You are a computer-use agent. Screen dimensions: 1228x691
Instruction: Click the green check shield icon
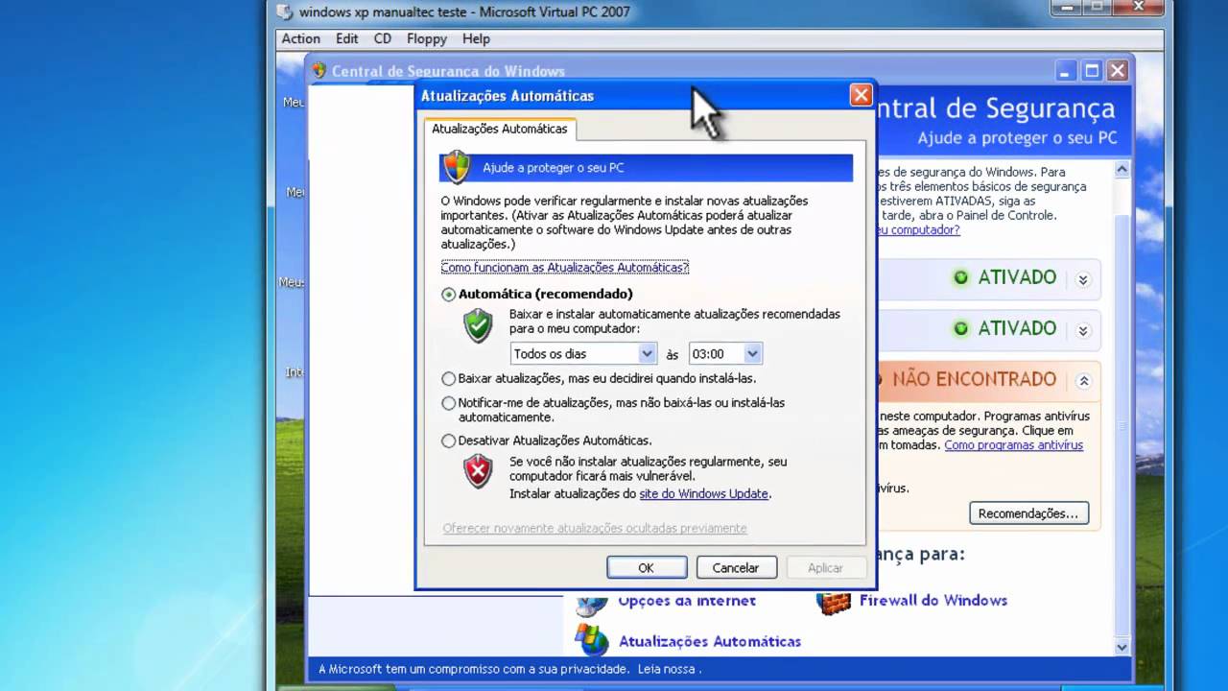[x=478, y=325]
